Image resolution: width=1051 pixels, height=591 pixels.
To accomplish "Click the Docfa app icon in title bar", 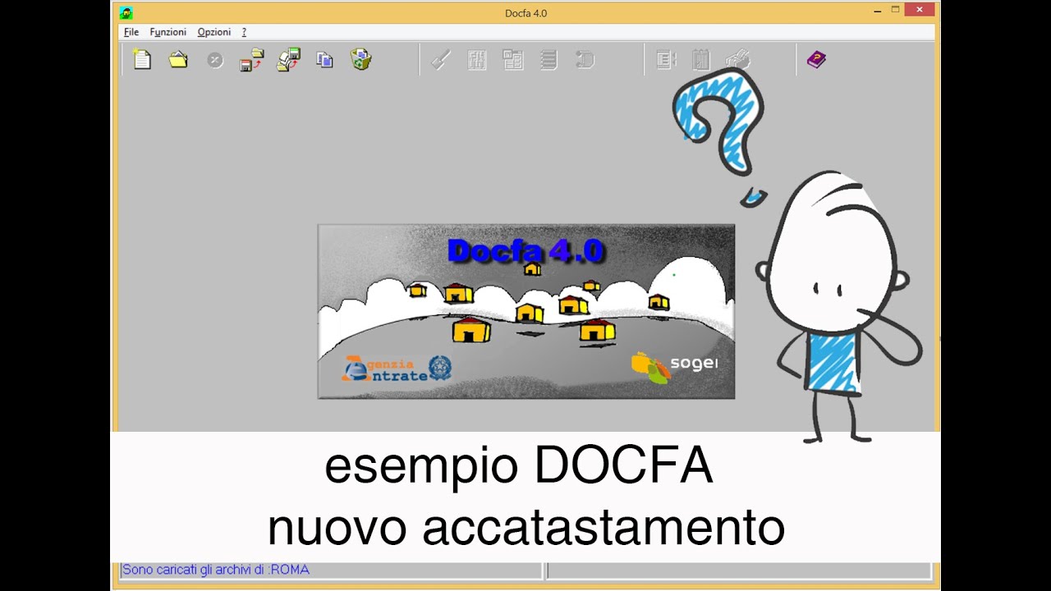I will point(126,12).
